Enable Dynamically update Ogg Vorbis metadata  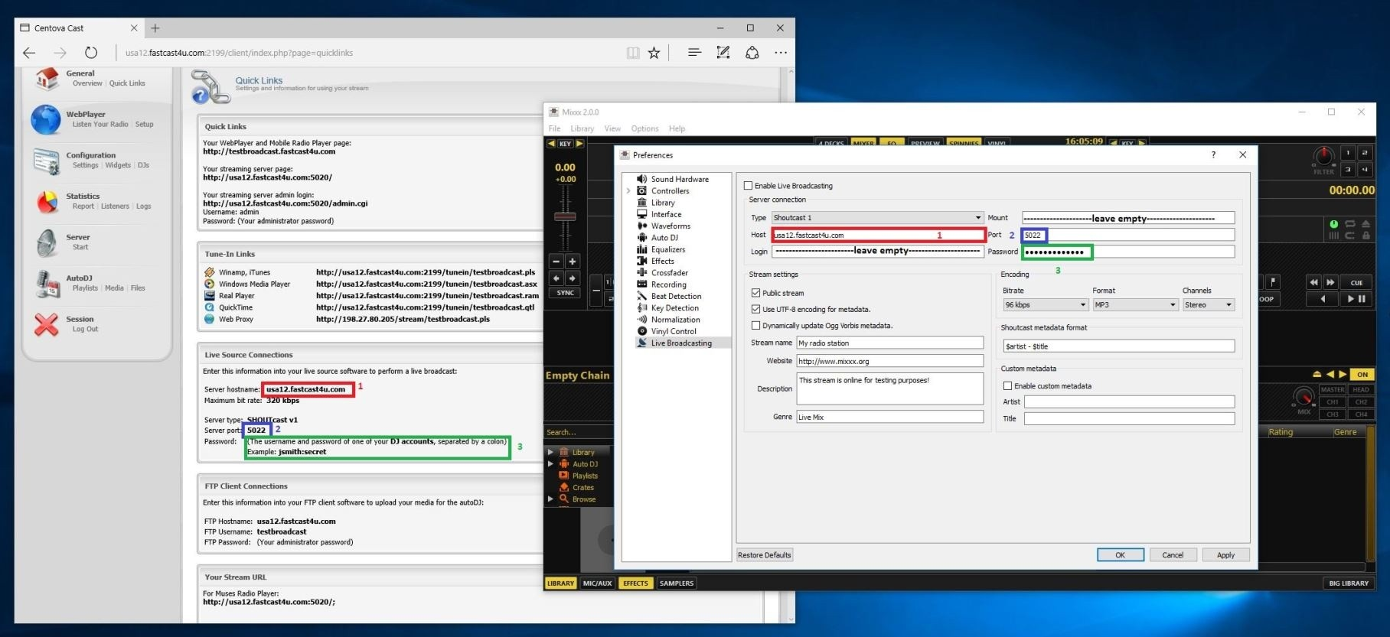tap(755, 326)
